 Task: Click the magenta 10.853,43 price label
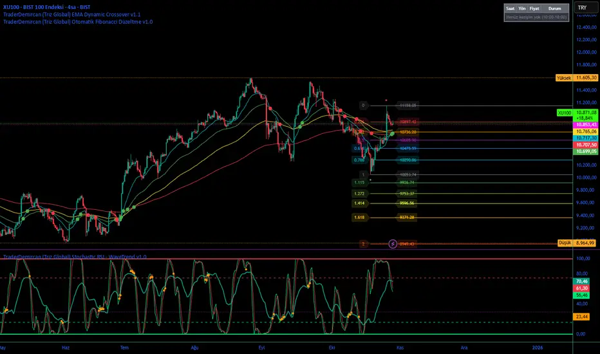(x=586, y=124)
